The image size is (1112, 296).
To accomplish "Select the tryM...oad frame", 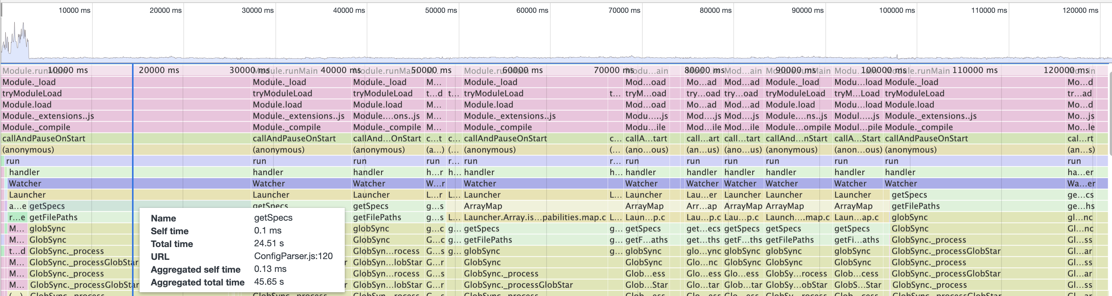I will pyautogui.click(x=646, y=93).
